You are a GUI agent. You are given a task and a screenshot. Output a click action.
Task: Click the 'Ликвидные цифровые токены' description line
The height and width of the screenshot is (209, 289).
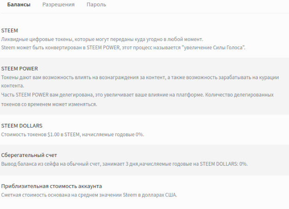(x=101, y=39)
